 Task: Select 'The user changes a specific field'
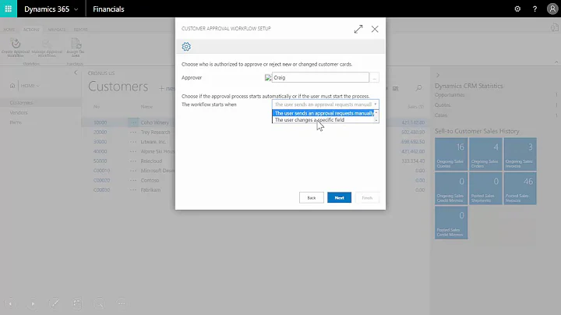click(x=310, y=120)
